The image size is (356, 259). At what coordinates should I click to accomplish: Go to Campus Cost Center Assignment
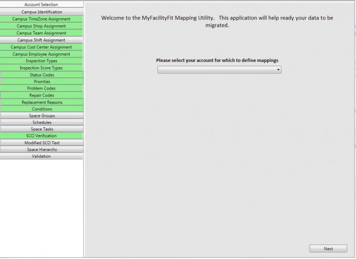pyautogui.click(x=41, y=47)
